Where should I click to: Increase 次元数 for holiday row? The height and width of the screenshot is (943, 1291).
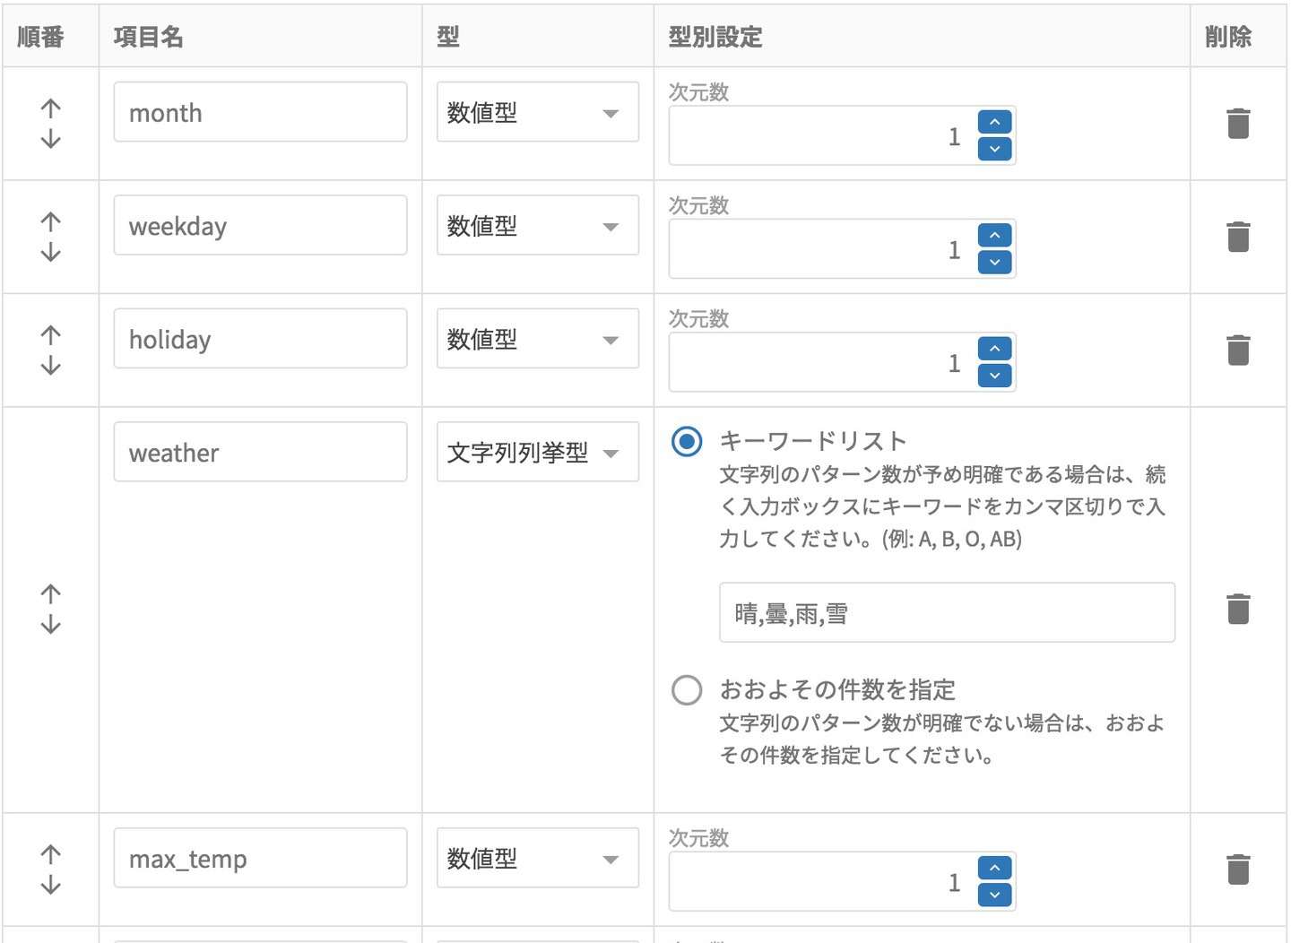coord(995,349)
